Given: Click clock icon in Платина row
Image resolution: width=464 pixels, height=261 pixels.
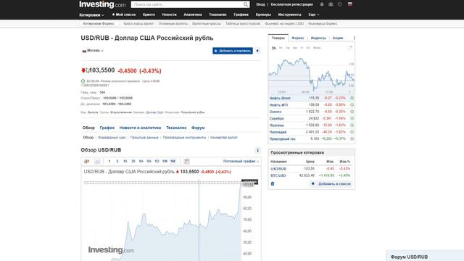Looking at the screenshot, I should [352, 125].
